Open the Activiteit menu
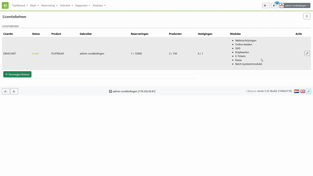The image size is (313, 176). (x=66, y=5)
